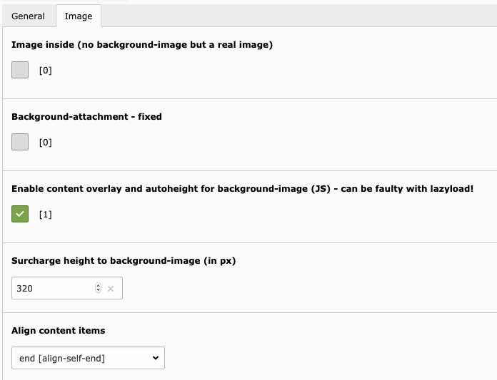Viewport: 497px width, 380px height.
Task: Click the 'Align content items' heading
Action: pyautogui.click(x=59, y=330)
